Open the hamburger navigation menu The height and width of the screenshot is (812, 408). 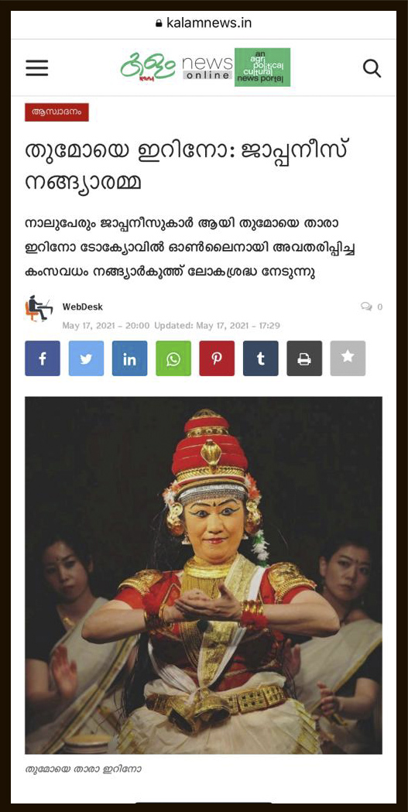click(x=36, y=68)
